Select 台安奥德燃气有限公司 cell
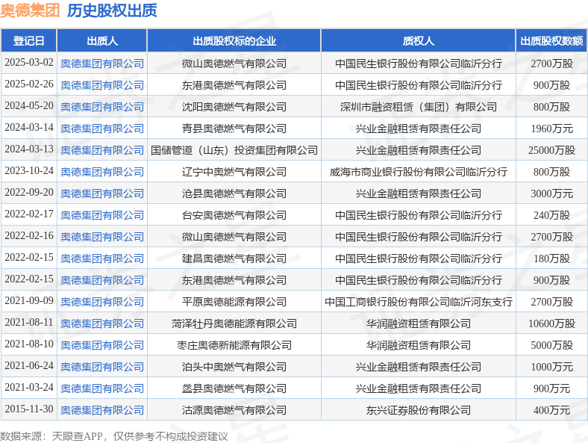 pos(234,215)
